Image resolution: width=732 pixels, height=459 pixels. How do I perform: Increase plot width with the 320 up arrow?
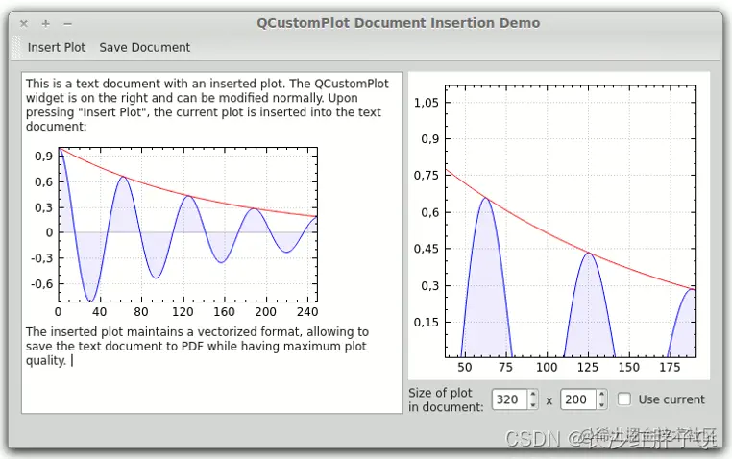[x=533, y=394]
